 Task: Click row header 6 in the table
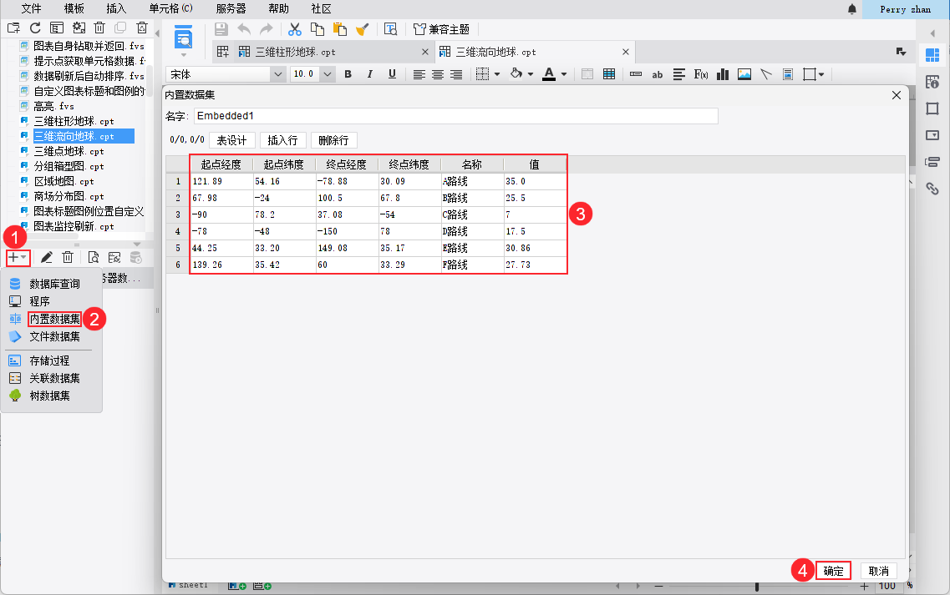coord(177,265)
